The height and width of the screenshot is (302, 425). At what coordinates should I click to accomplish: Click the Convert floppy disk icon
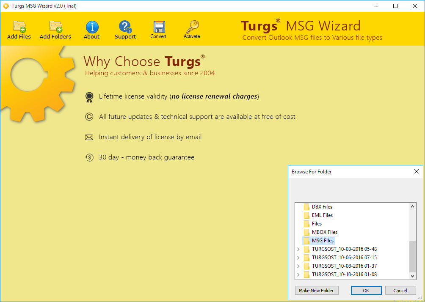coord(159,27)
